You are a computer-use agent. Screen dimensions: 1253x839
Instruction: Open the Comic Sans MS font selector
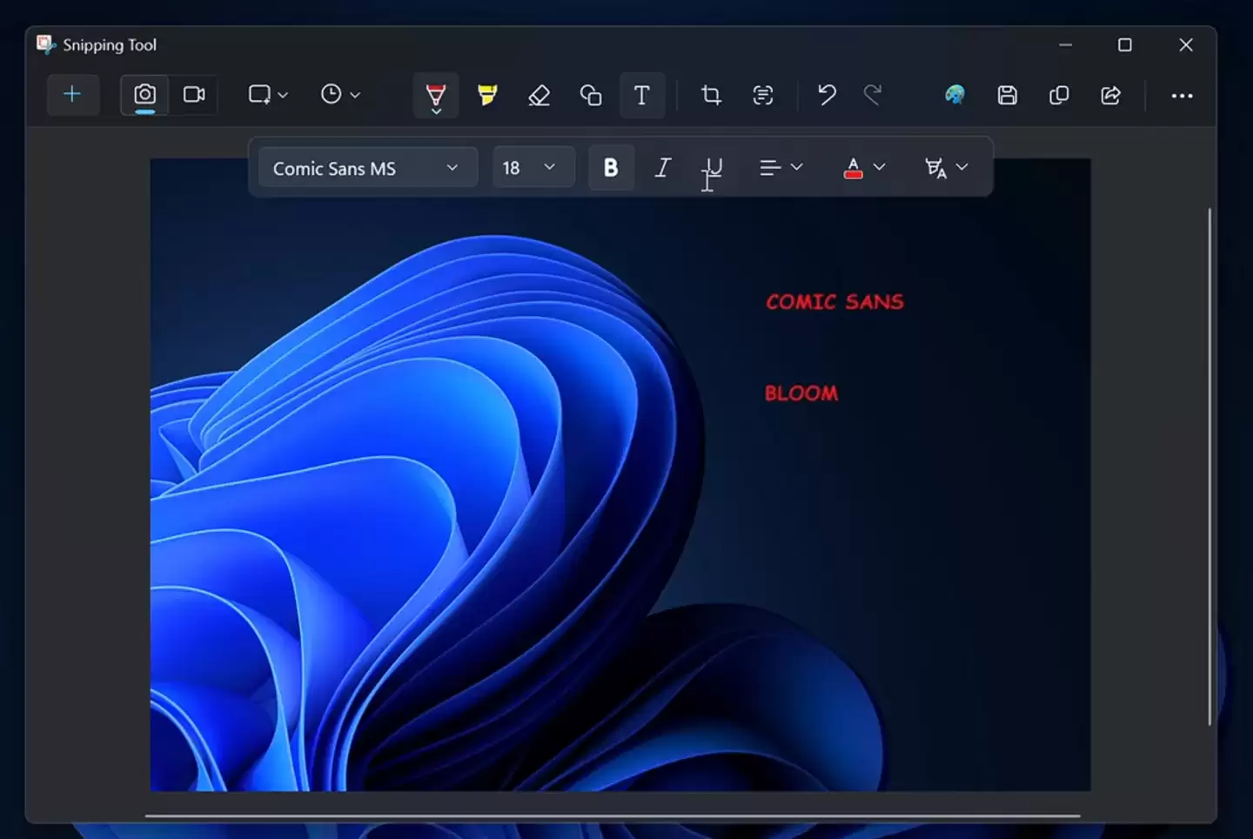click(366, 167)
